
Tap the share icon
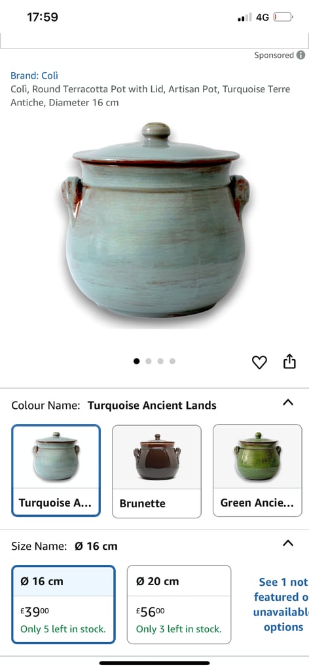(x=289, y=361)
